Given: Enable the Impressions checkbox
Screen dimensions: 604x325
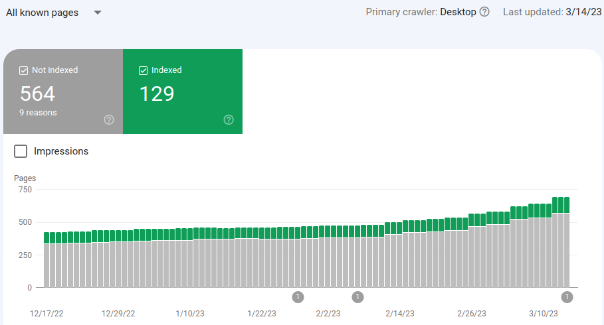Looking at the screenshot, I should (21, 151).
